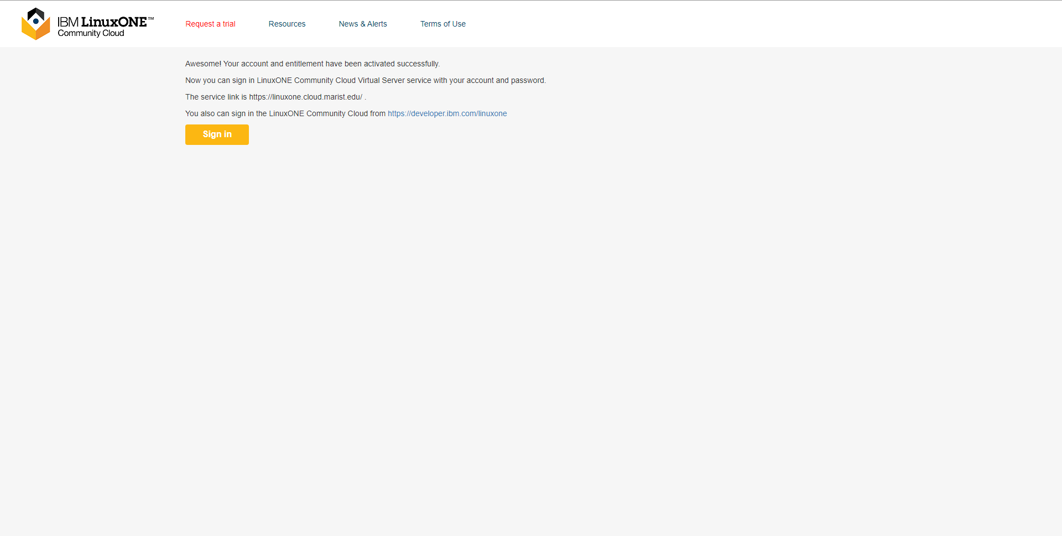Click "entitlement" in the activation message
Image resolution: width=1062 pixels, height=536 pixels.
click(x=304, y=64)
